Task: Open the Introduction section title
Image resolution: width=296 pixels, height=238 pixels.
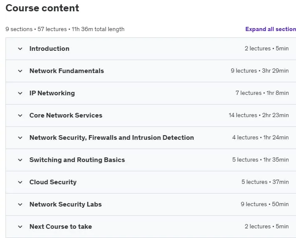Action: point(49,49)
